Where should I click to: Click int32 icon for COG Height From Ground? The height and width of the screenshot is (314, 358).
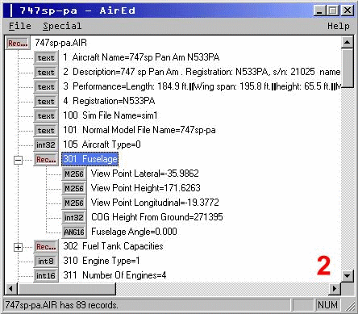[x=74, y=217]
